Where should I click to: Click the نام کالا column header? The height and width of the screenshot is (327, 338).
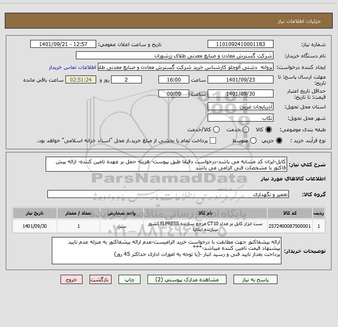205,213
